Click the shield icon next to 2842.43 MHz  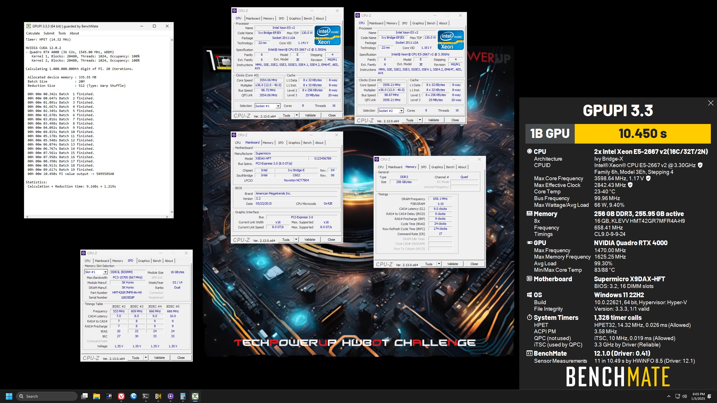click(630, 185)
